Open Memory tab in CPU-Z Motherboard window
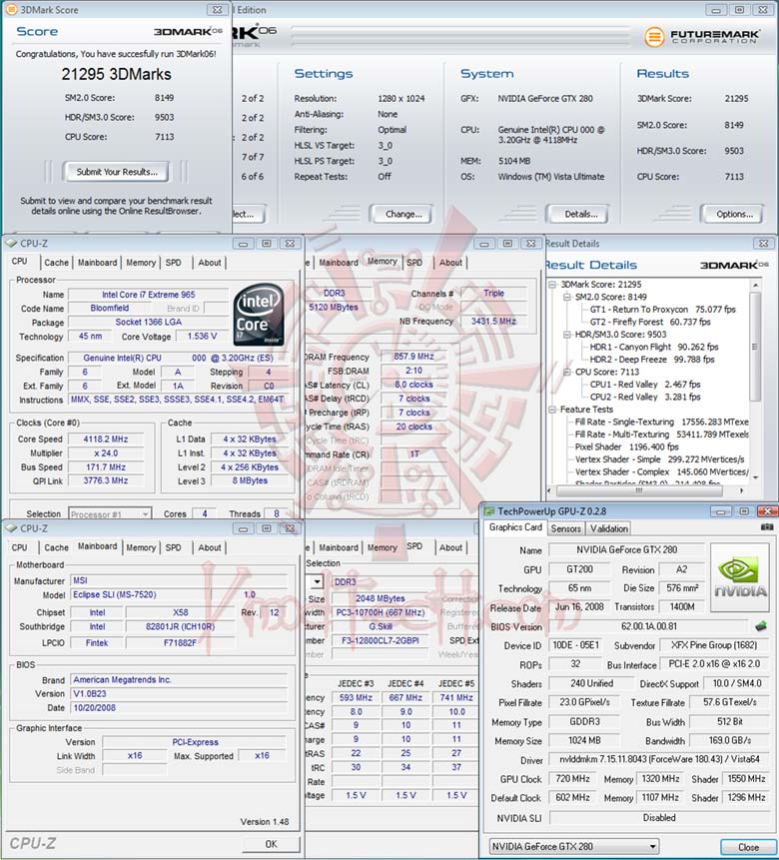This screenshot has height=860, width=779. coord(141,547)
